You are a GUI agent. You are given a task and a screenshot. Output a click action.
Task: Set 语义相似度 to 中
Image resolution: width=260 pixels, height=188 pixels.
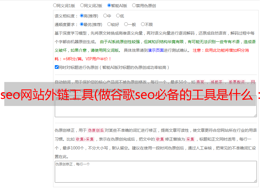[x=105, y=16]
